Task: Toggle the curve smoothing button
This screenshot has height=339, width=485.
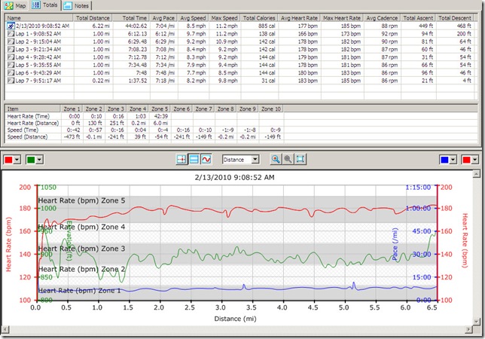Action: pos(206,159)
